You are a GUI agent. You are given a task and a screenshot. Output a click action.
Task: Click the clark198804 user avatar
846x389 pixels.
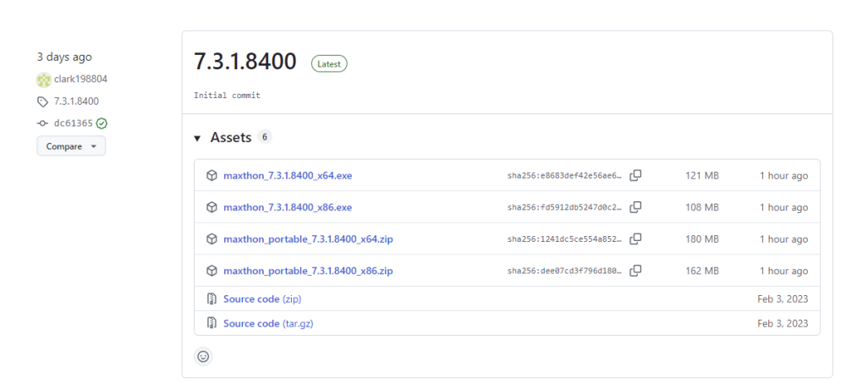coord(44,79)
